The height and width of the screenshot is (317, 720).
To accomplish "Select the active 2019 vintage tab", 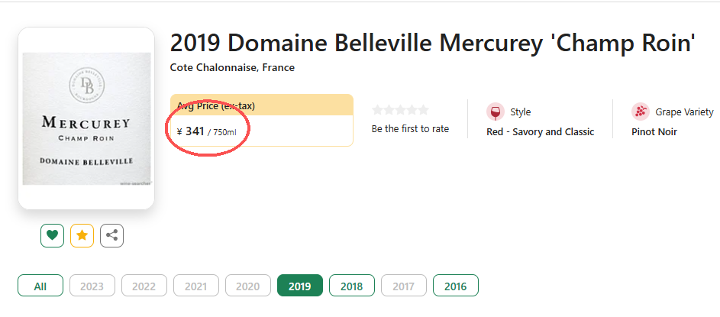I will pyautogui.click(x=299, y=286).
